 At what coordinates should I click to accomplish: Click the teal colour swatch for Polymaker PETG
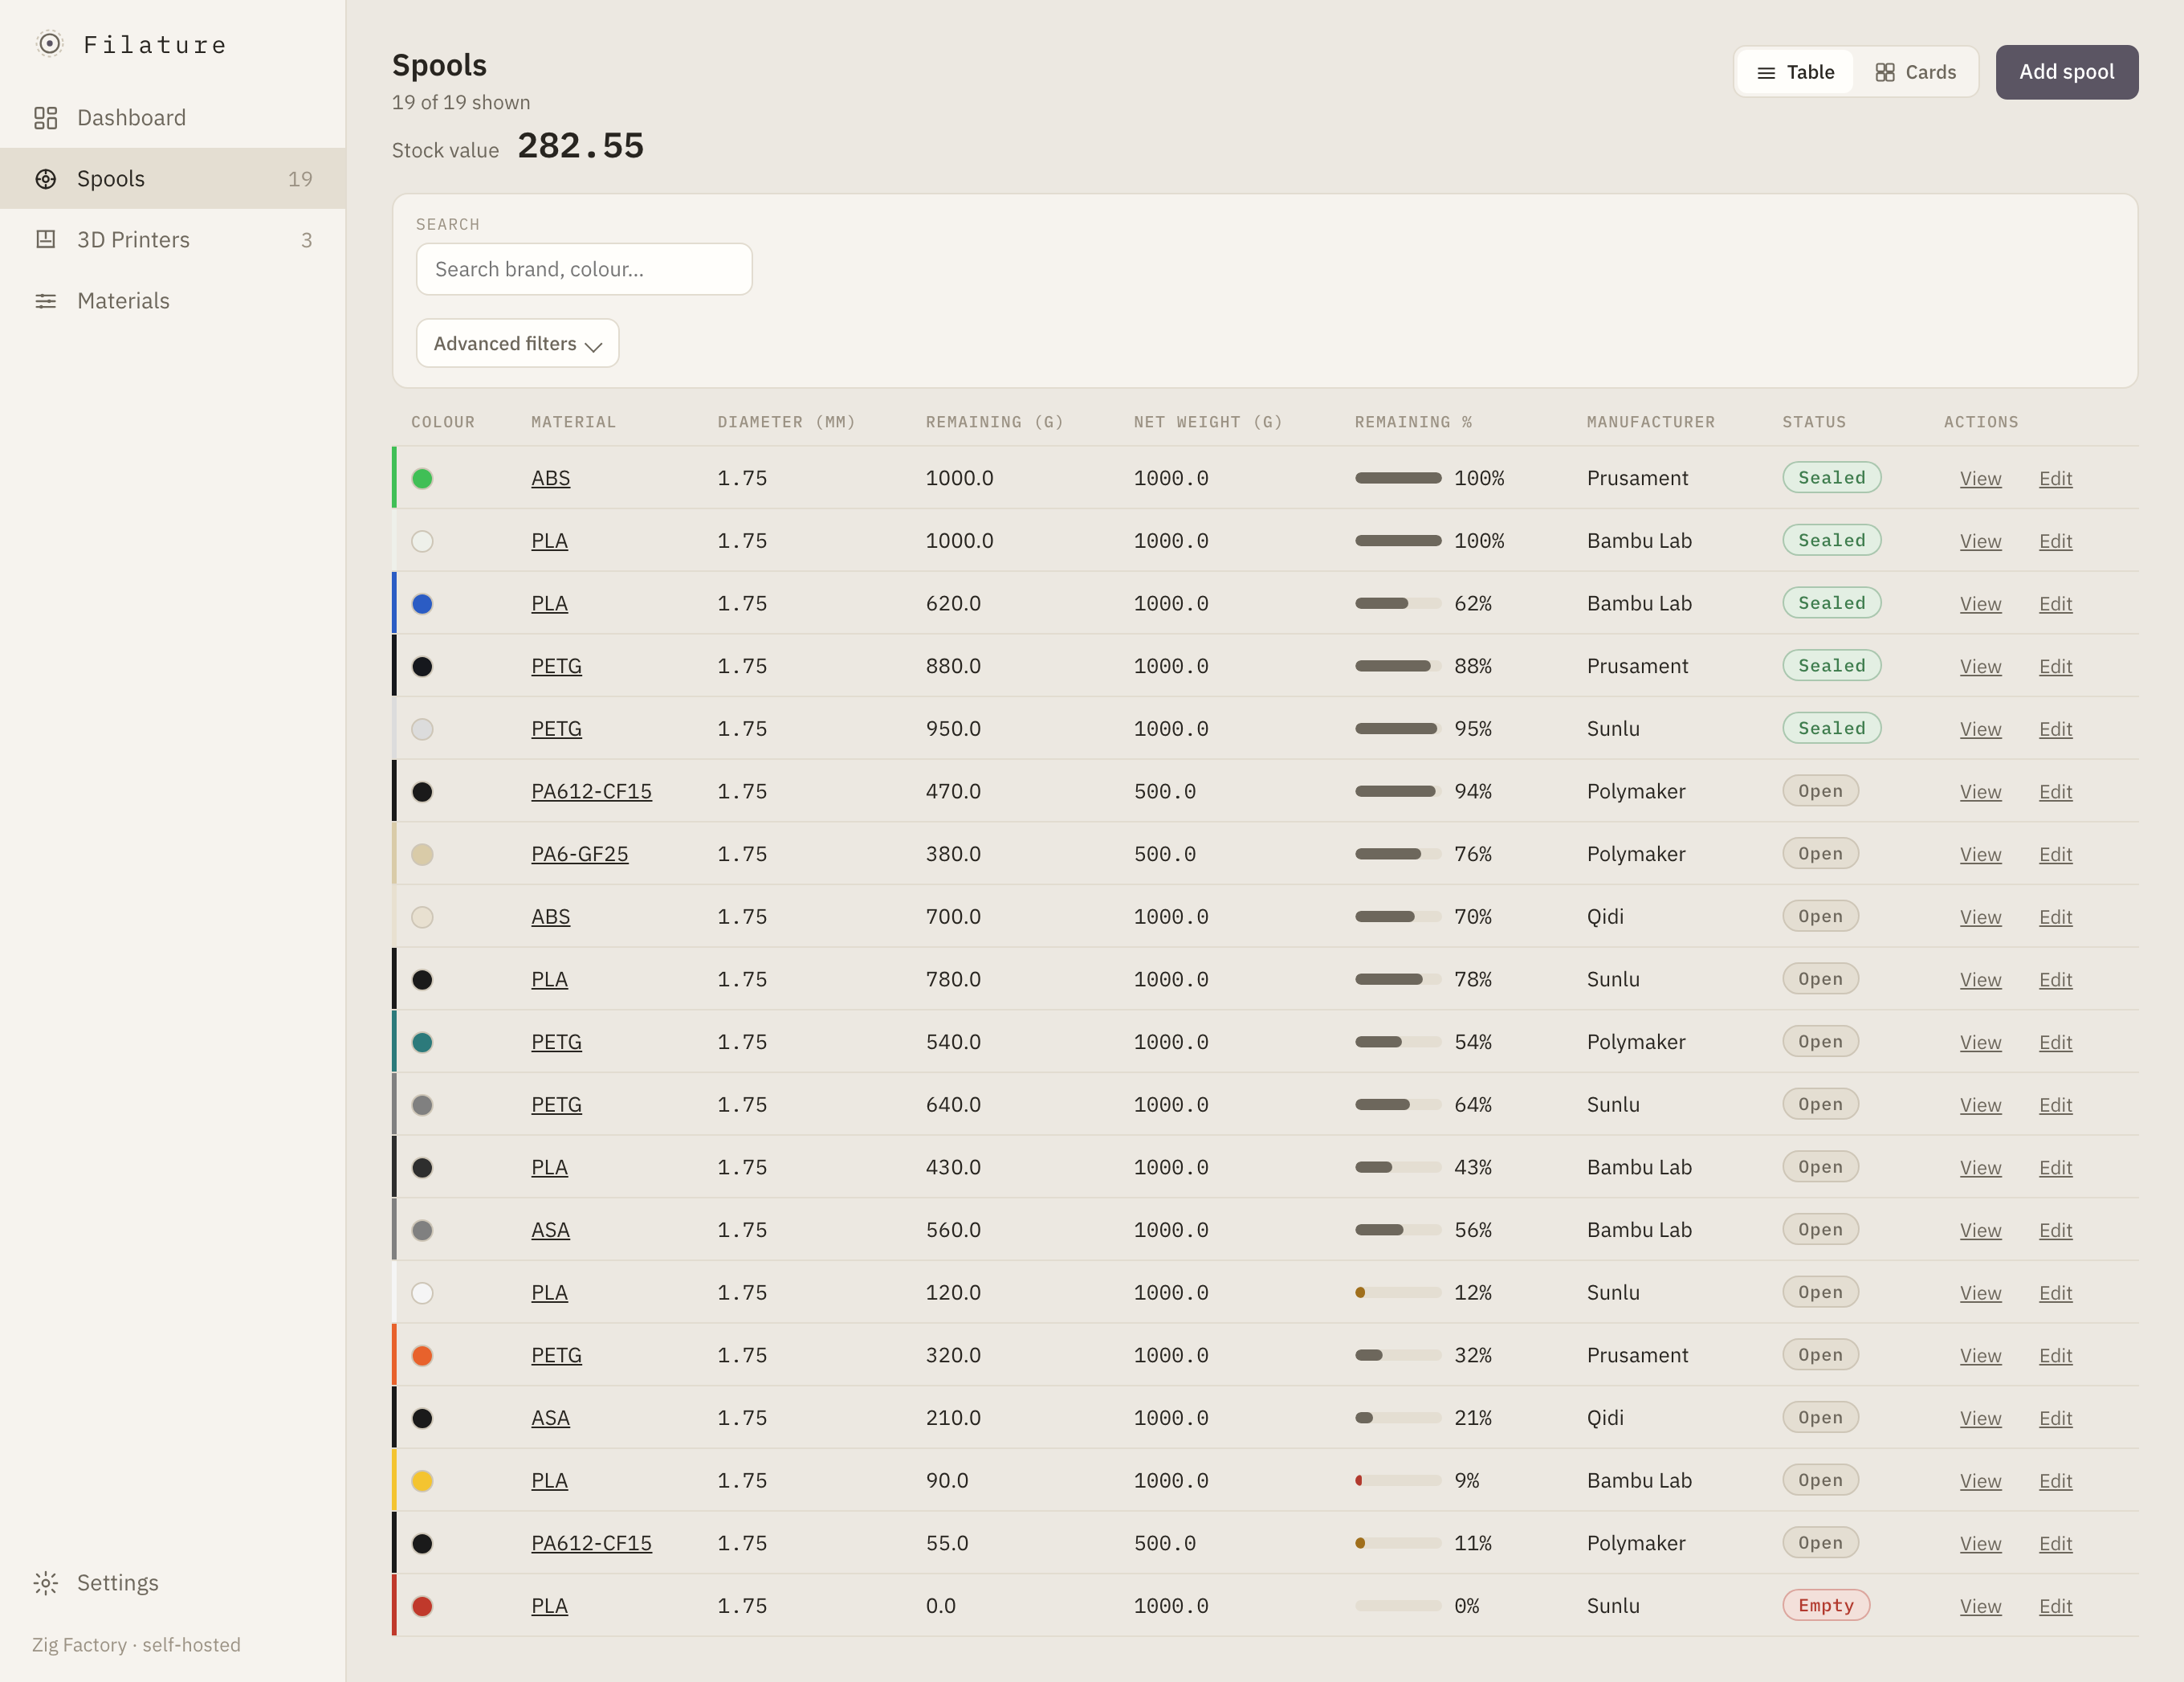(x=422, y=1042)
